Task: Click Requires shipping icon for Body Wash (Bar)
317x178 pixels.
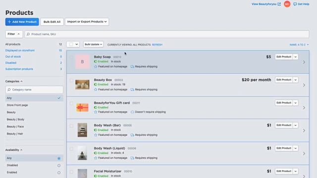Action: [132, 135]
